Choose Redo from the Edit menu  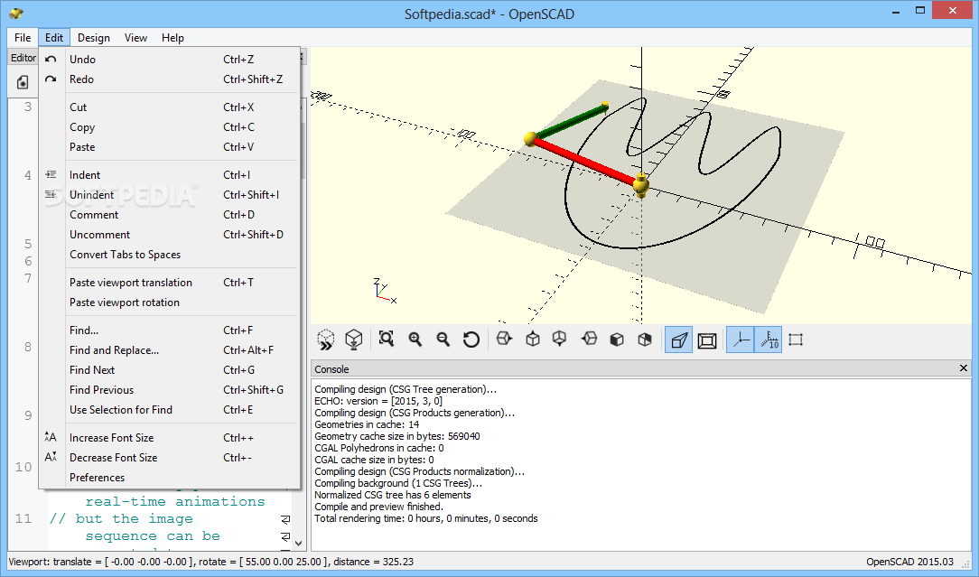click(x=169, y=79)
